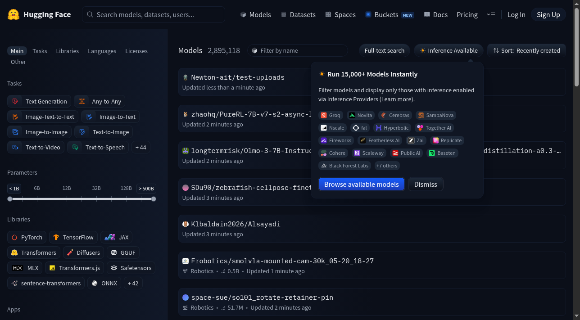
Task: Switch to the Other filter tab
Action: tap(18, 62)
